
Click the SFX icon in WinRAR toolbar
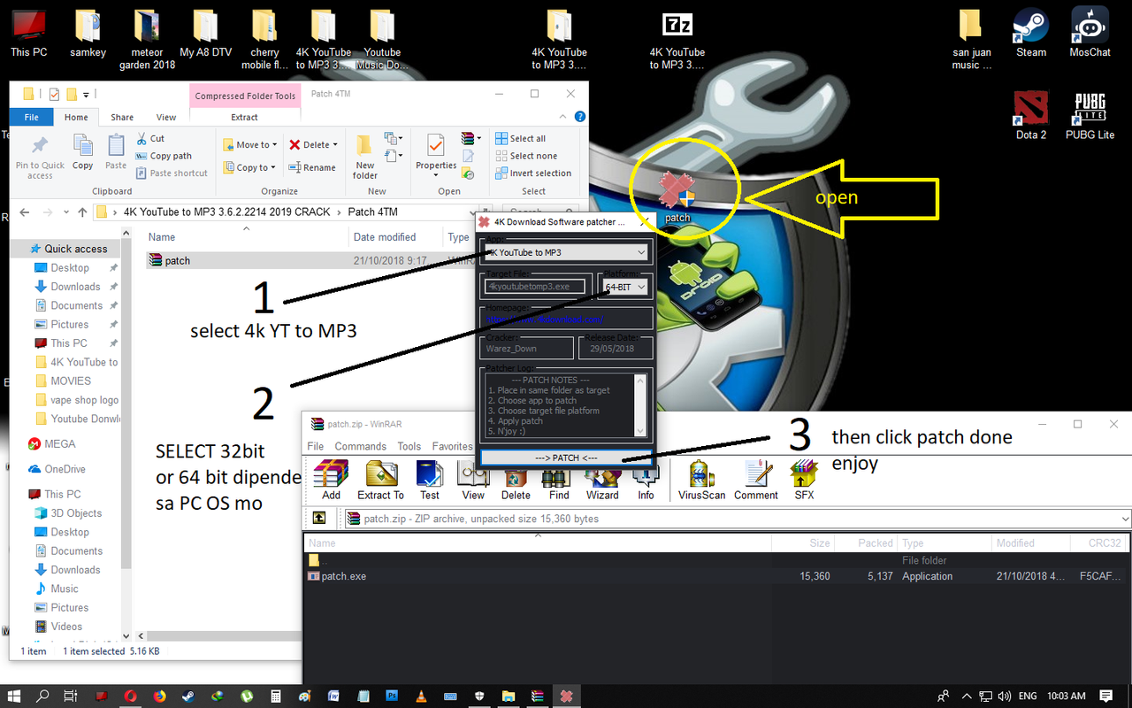tap(804, 481)
